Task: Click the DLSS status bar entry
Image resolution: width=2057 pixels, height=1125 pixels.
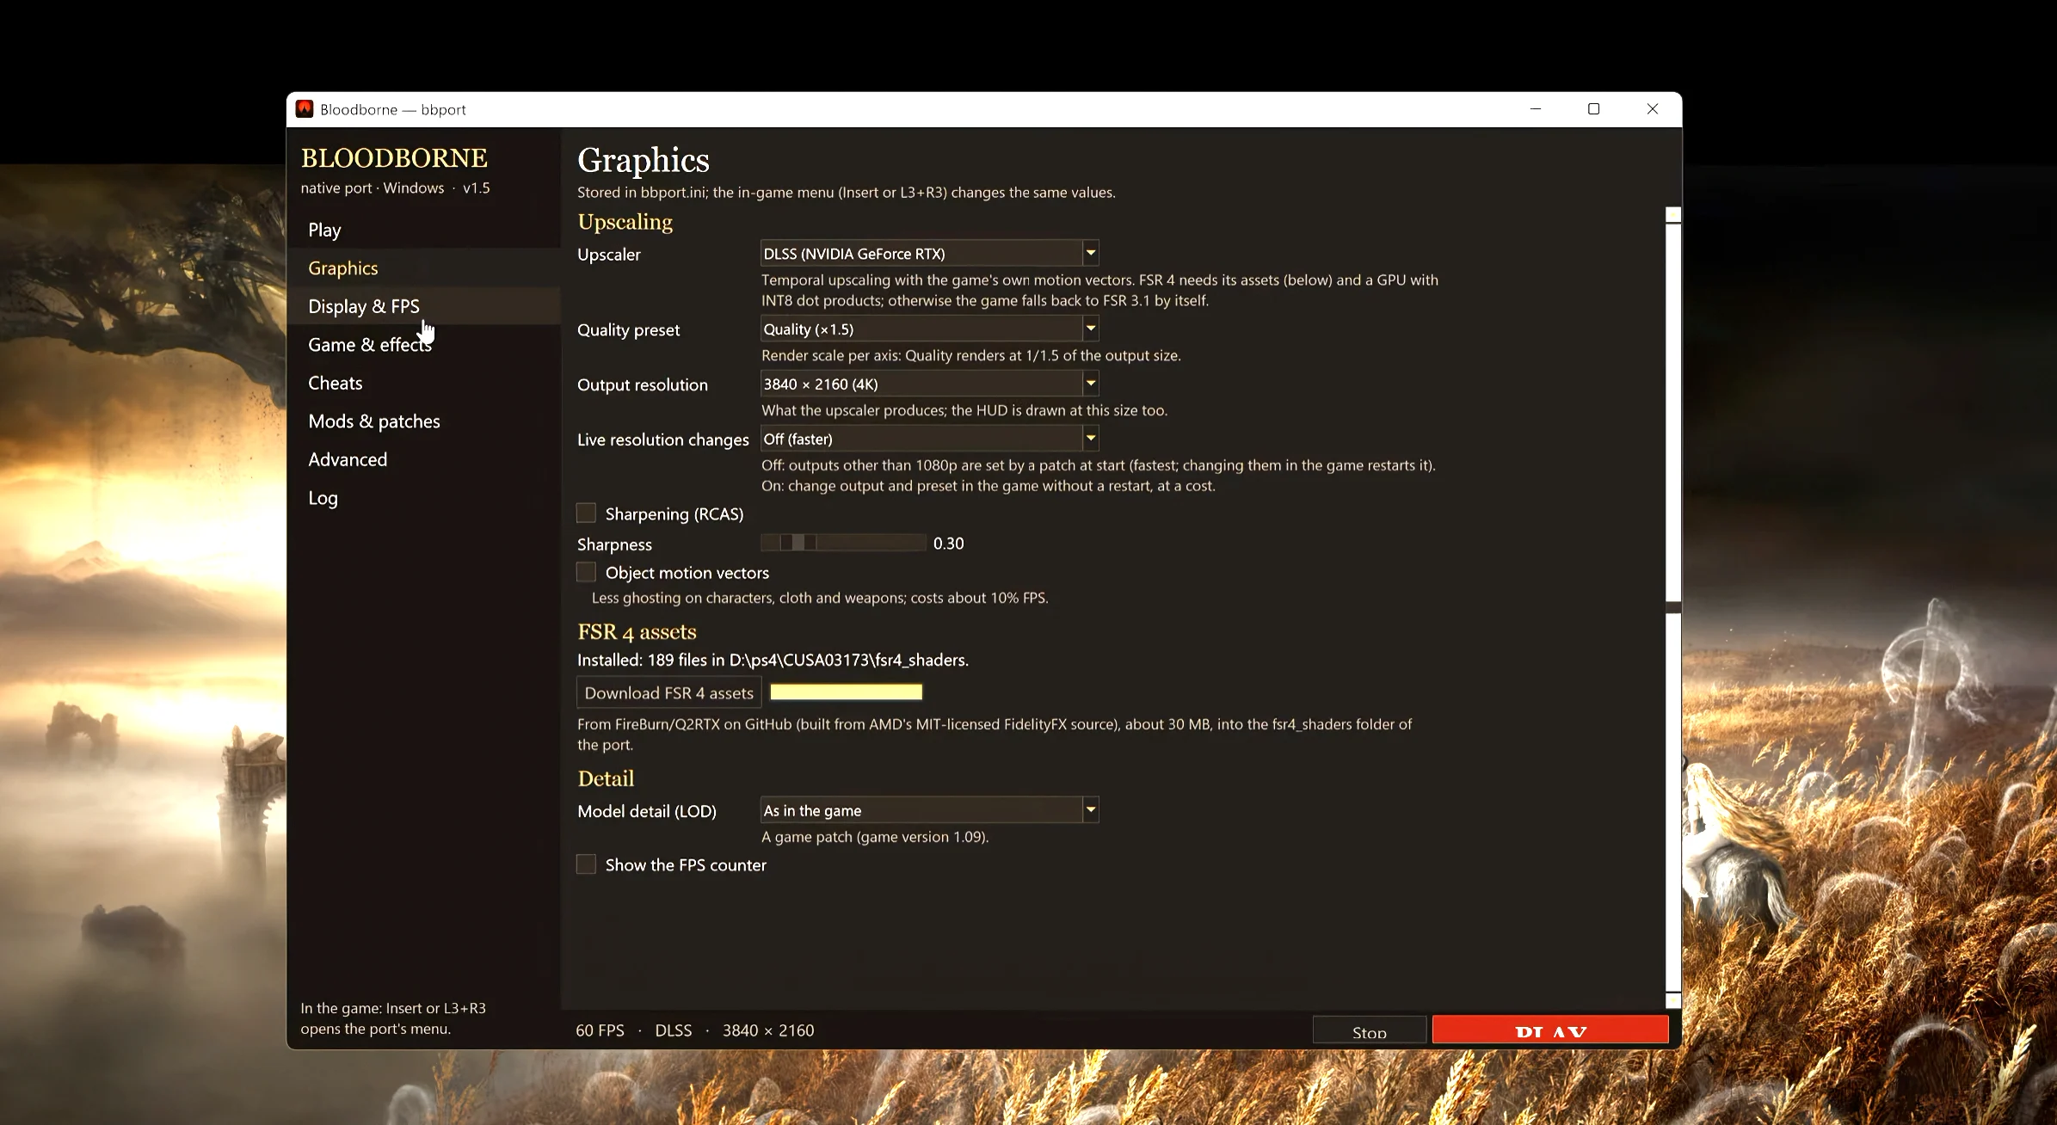Action: pyautogui.click(x=674, y=1030)
